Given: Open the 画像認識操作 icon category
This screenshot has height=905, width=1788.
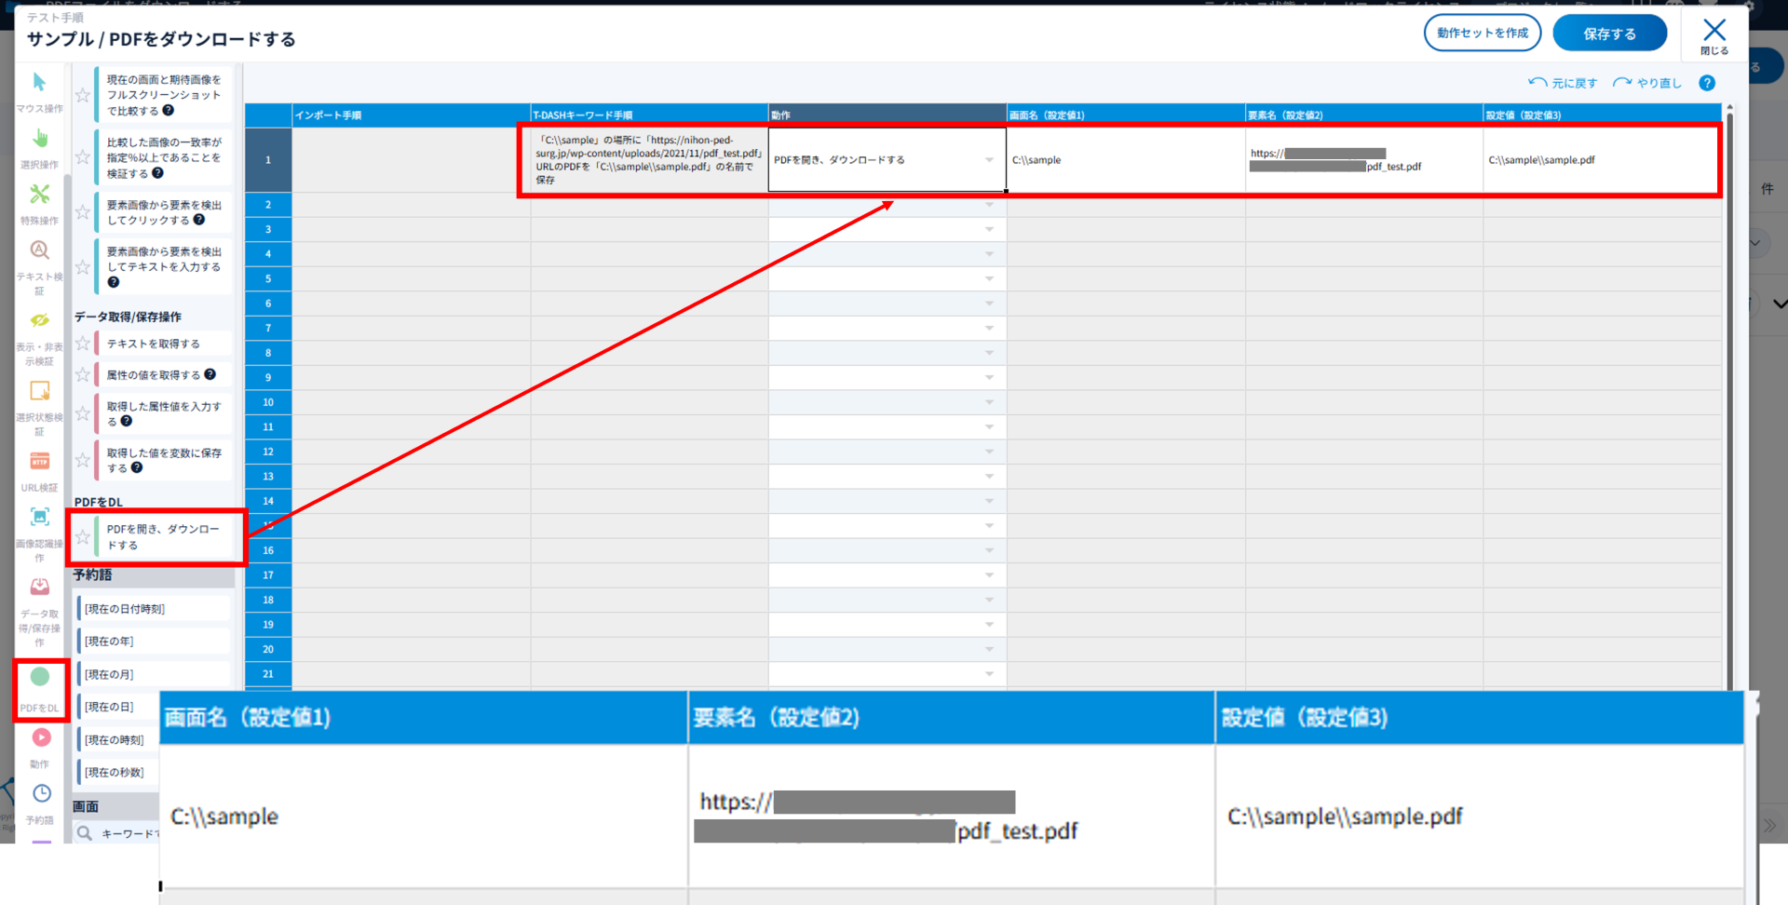Looking at the screenshot, I should [x=39, y=518].
